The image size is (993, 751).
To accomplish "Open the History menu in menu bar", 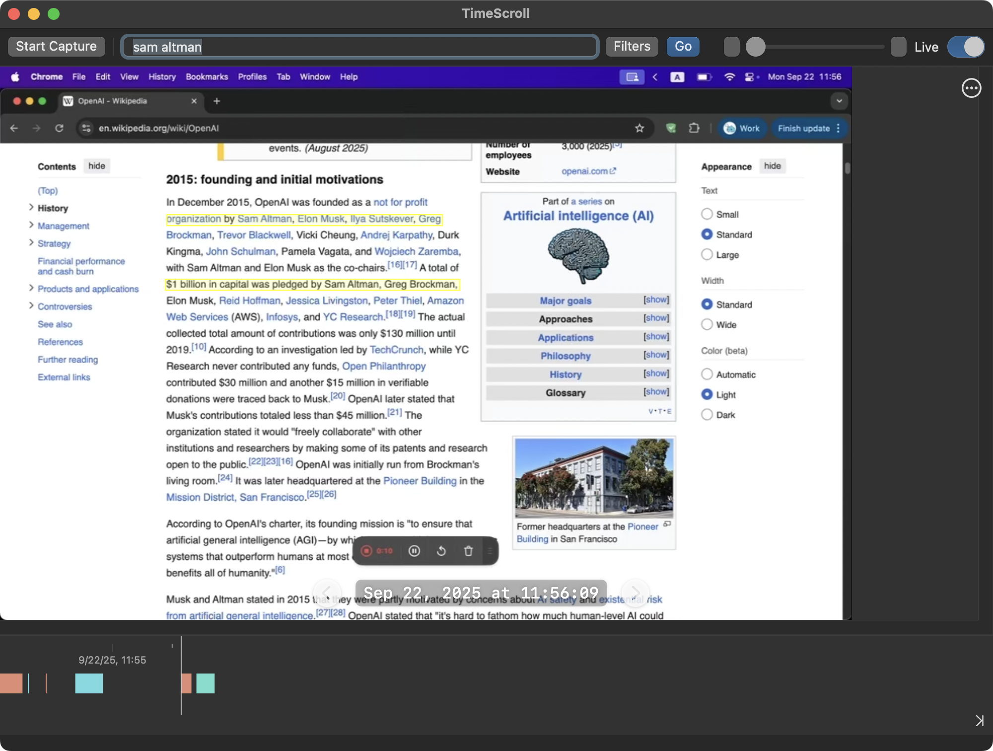I will pos(162,77).
